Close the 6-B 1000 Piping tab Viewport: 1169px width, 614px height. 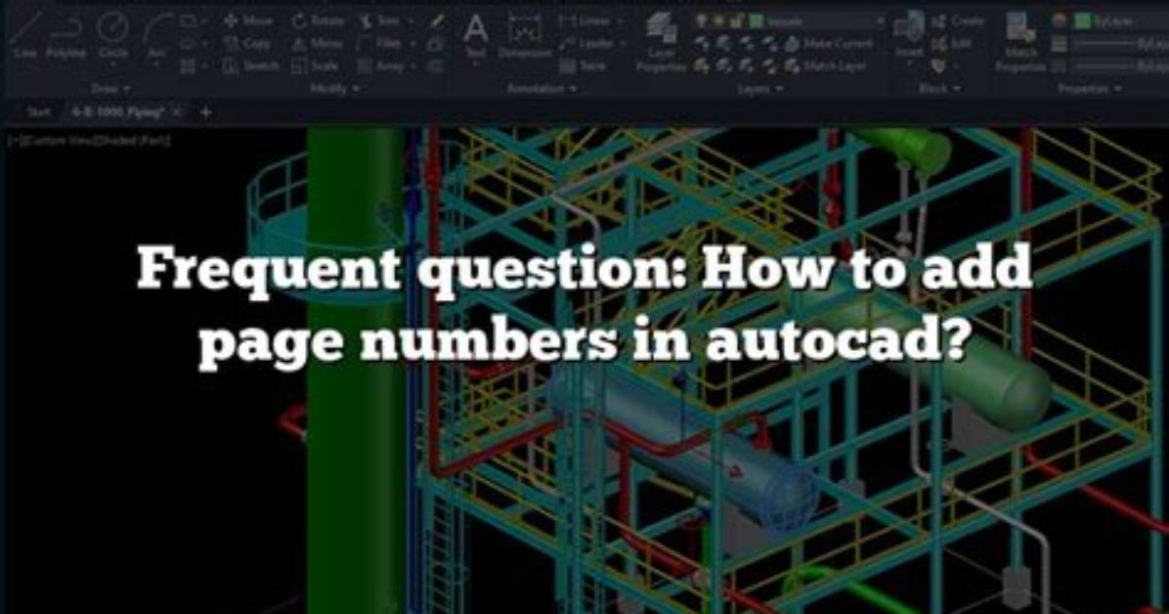tap(178, 111)
